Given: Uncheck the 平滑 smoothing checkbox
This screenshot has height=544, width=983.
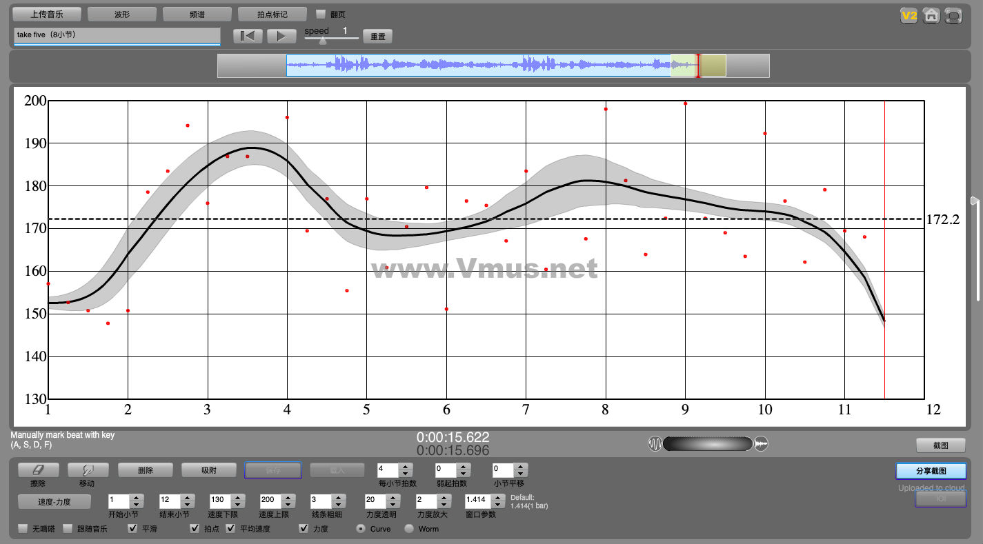Looking at the screenshot, I should [x=132, y=529].
